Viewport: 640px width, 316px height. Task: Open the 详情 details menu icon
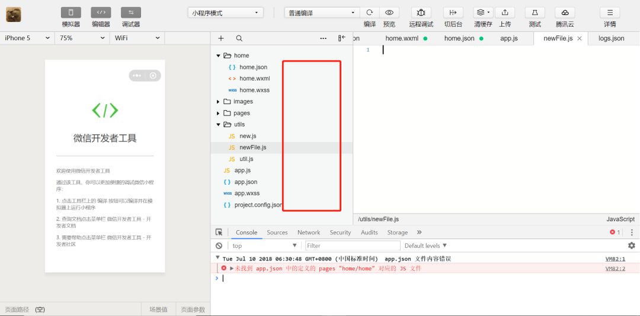(610, 12)
